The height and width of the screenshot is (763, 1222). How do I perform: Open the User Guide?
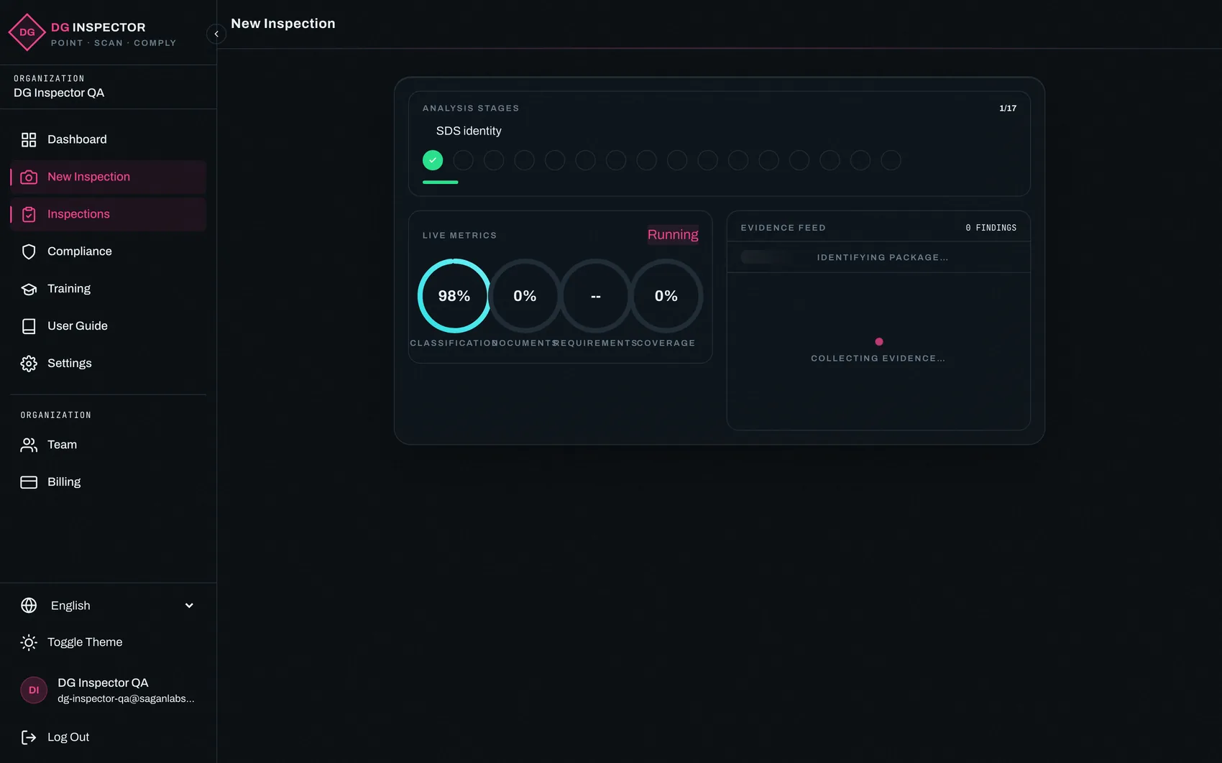click(108, 326)
